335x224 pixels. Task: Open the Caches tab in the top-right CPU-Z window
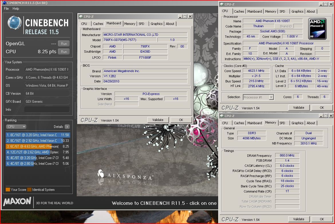click(x=239, y=11)
